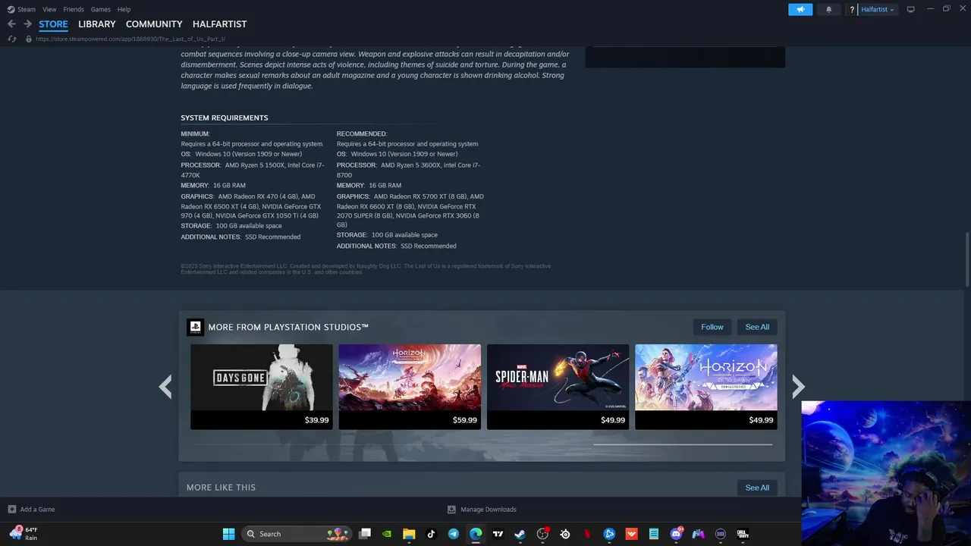Click the taskbar Search box
971x546 pixels.
(x=297, y=534)
